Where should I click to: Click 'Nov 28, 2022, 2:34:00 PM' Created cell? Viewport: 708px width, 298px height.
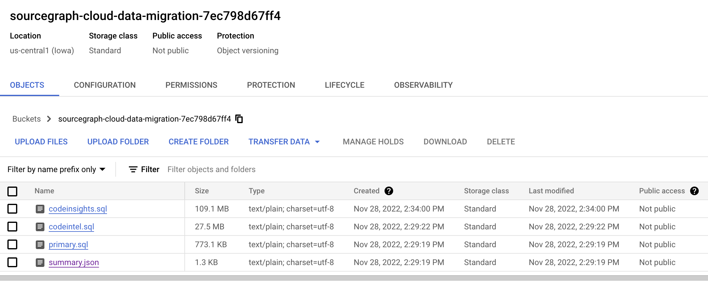click(399, 209)
